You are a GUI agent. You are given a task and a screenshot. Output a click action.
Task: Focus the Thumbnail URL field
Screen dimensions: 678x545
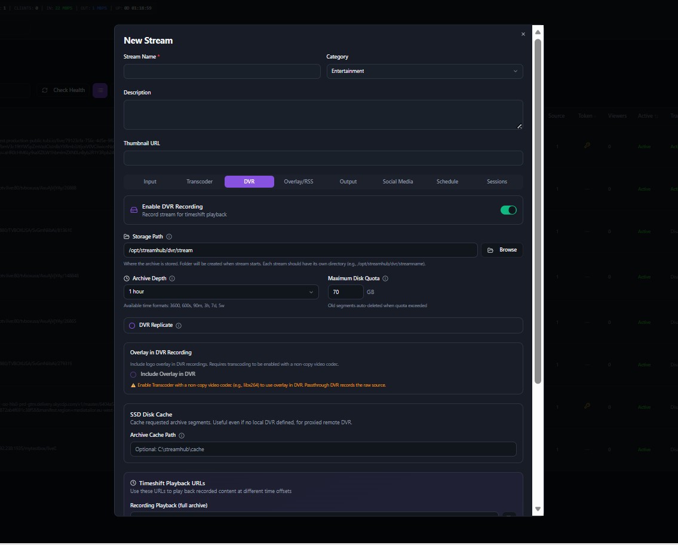pos(323,158)
